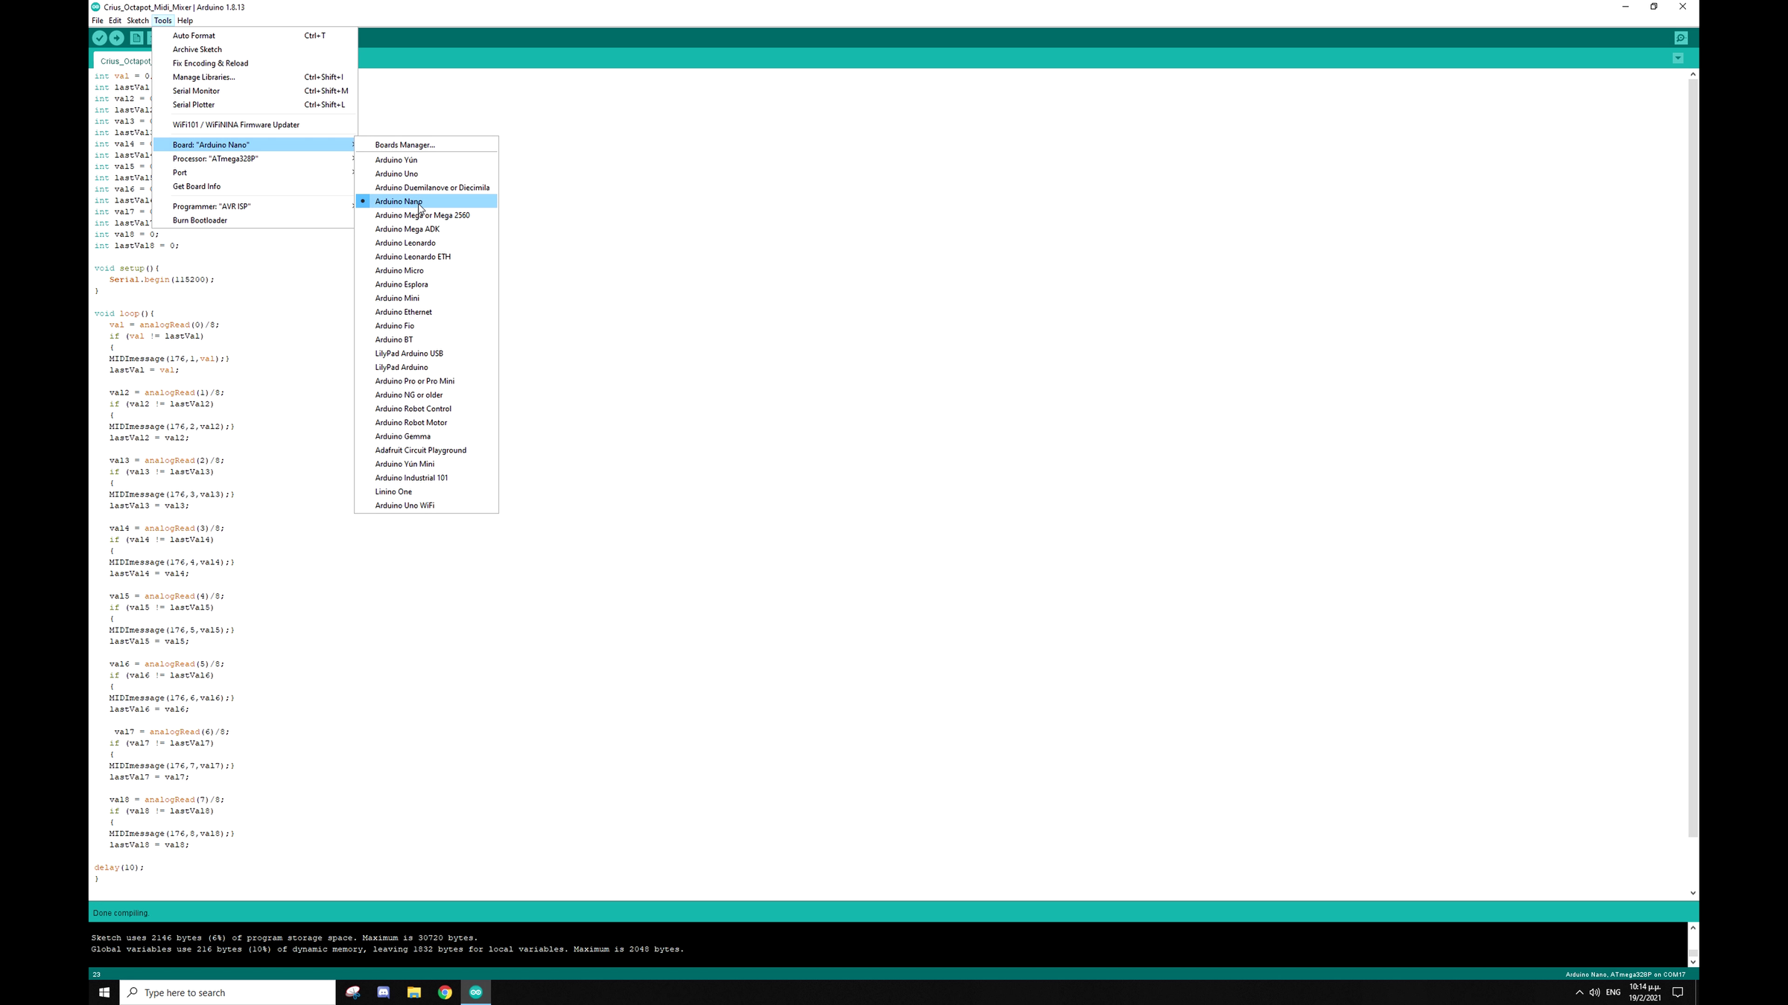Open the Sketch menu
This screenshot has width=1788, height=1005.
click(x=137, y=21)
